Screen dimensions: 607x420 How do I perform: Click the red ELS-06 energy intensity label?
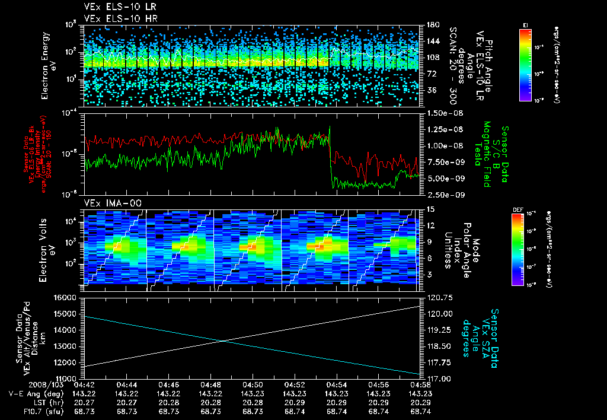pos(35,154)
